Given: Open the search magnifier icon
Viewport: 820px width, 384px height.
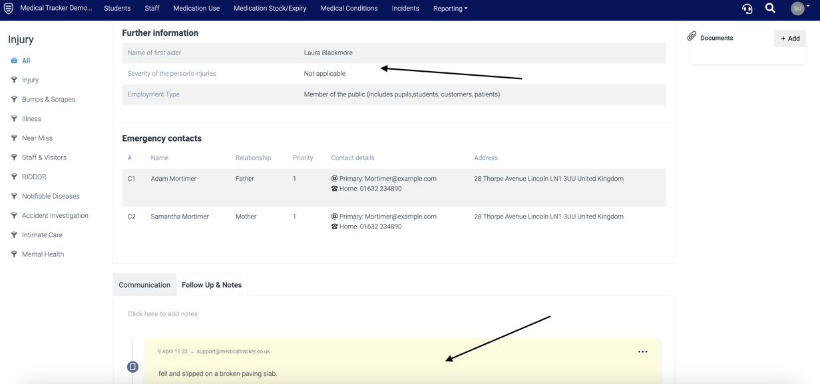Looking at the screenshot, I should click(x=770, y=9).
